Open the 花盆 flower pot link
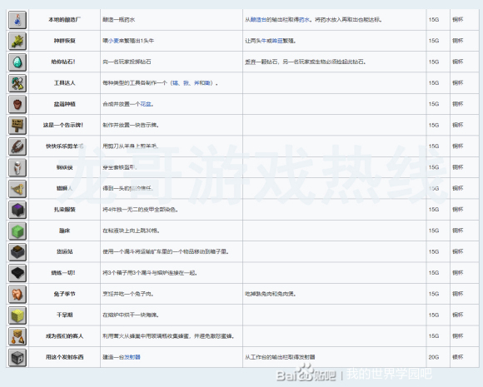The image size is (483, 387). coord(146,104)
